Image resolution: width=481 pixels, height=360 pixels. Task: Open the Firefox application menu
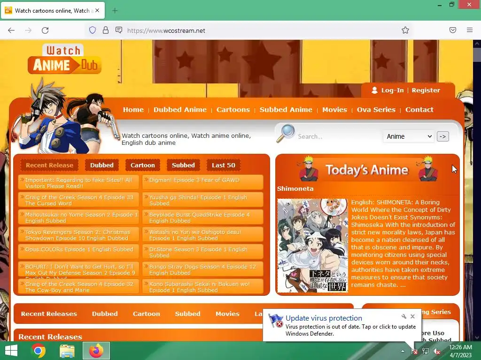point(470,30)
